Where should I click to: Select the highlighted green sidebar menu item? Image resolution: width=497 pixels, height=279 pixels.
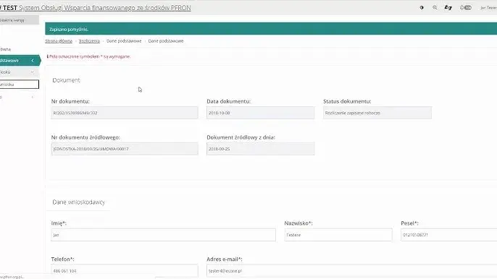20,61
